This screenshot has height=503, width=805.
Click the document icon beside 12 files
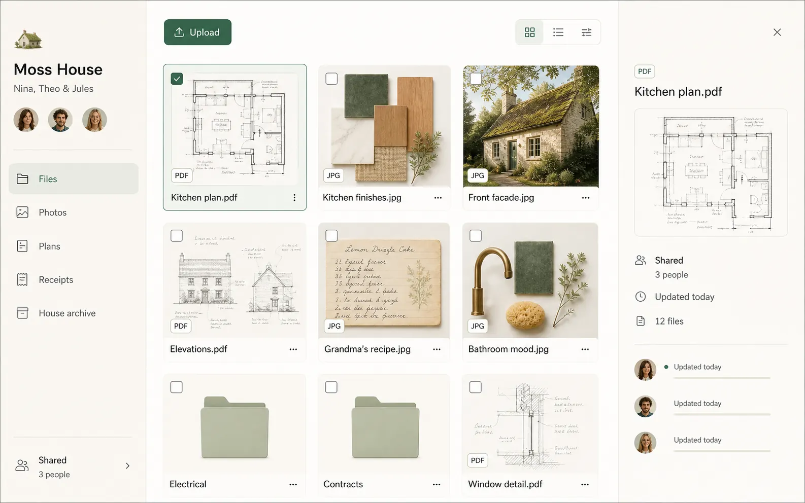641,321
